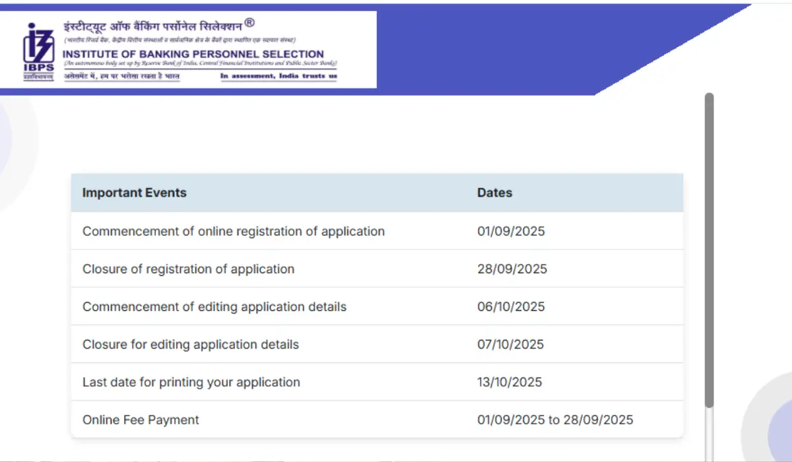Screen dimensions: 792x462
Task: Select the 'Online Fee Payment' row
Action: [141, 420]
